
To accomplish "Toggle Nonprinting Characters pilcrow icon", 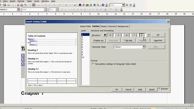I will click(94, 5).
